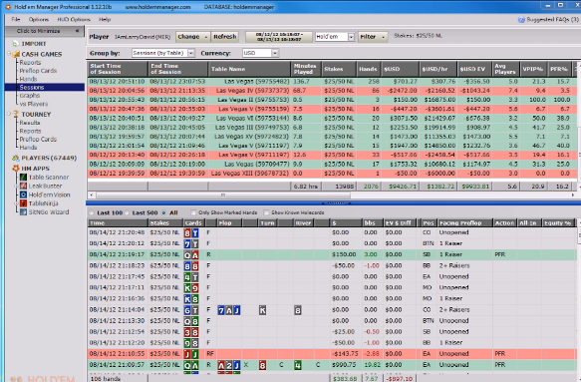Viewport: 581px width, 382px height.
Task: Launch SitNGo Wizard app icon
Action: [23, 212]
